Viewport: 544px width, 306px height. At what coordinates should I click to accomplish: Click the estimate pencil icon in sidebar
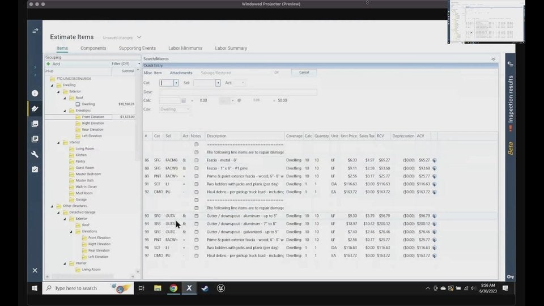click(x=35, y=108)
